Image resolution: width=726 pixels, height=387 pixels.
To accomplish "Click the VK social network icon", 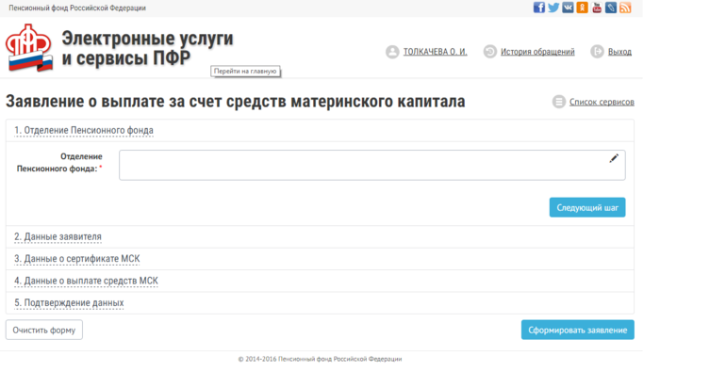I will pos(568,8).
